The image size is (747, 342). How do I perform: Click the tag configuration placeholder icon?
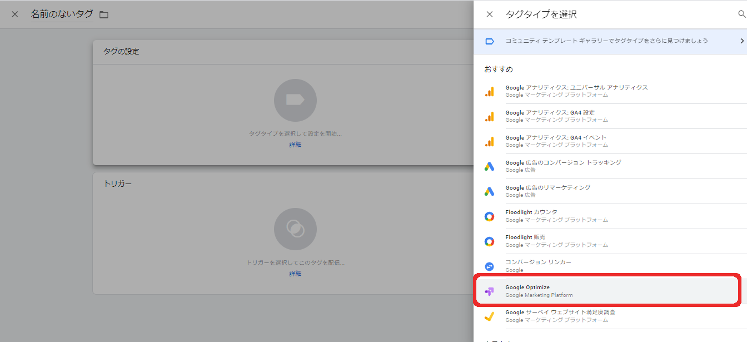[295, 100]
